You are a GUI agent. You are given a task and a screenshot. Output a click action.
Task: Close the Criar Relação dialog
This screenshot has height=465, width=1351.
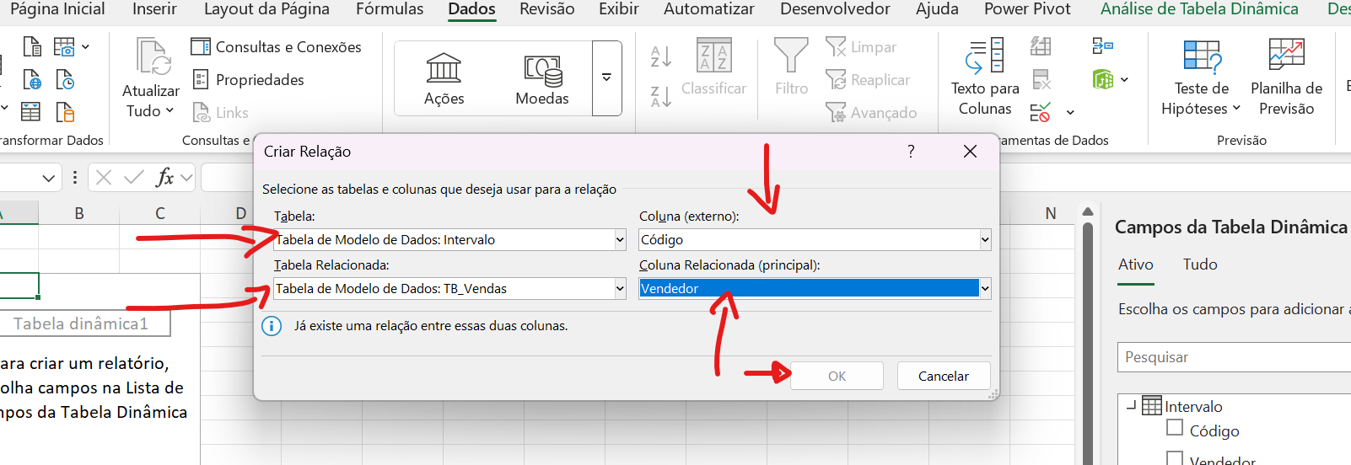coord(970,152)
